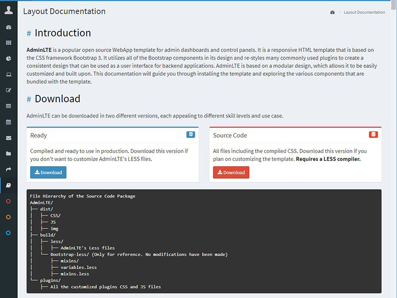This screenshot has height=298, width=397.
Task: Open the grid layout icon in the sidebar
Action: click(x=8, y=43)
